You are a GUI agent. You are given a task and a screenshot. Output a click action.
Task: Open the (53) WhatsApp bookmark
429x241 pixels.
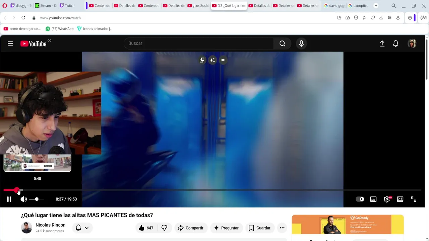[60, 29]
